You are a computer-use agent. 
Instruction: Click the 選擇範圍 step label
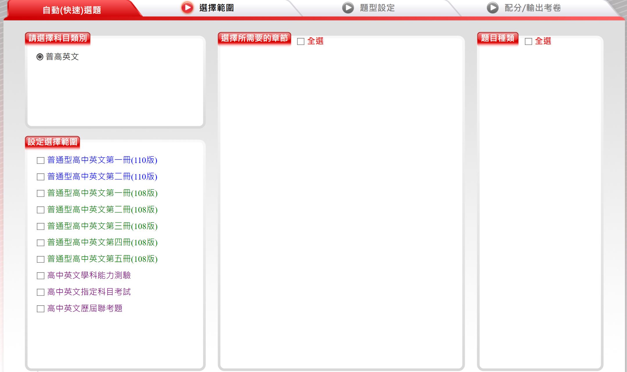[x=216, y=8]
